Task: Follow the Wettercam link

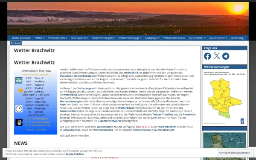Action: tap(104, 127)
